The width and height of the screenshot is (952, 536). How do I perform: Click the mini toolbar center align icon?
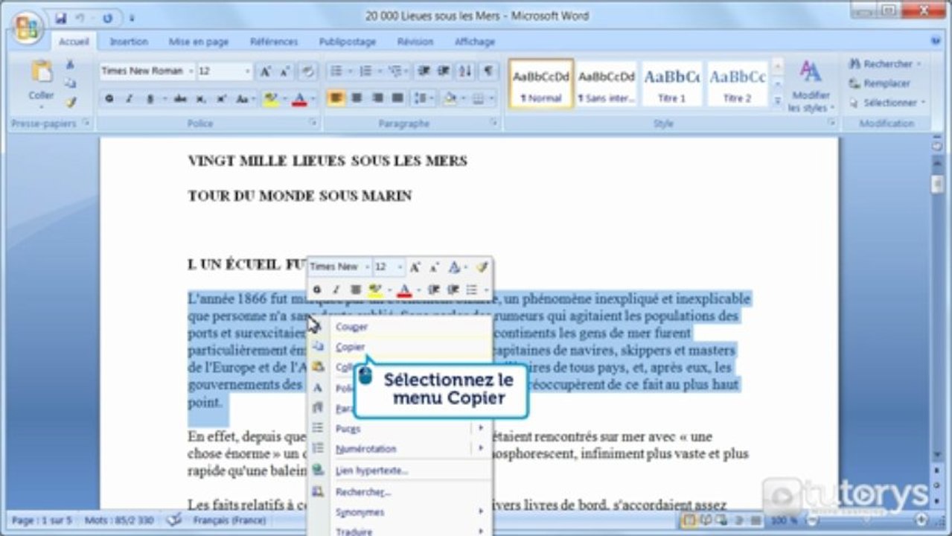pos(356,290)
